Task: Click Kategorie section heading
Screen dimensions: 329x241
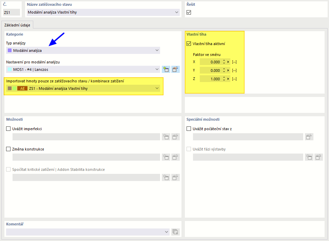Action: (15, 34)
